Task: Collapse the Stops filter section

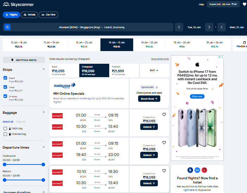Action: click(x=44, y=70)
